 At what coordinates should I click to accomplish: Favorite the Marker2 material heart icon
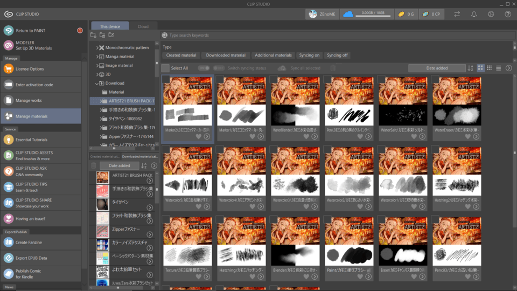(199, 136)
